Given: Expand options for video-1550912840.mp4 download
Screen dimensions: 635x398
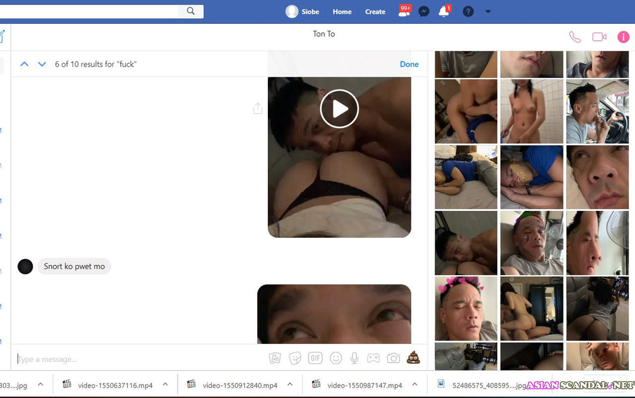Looking at the screenshot, I should [290, 384].
